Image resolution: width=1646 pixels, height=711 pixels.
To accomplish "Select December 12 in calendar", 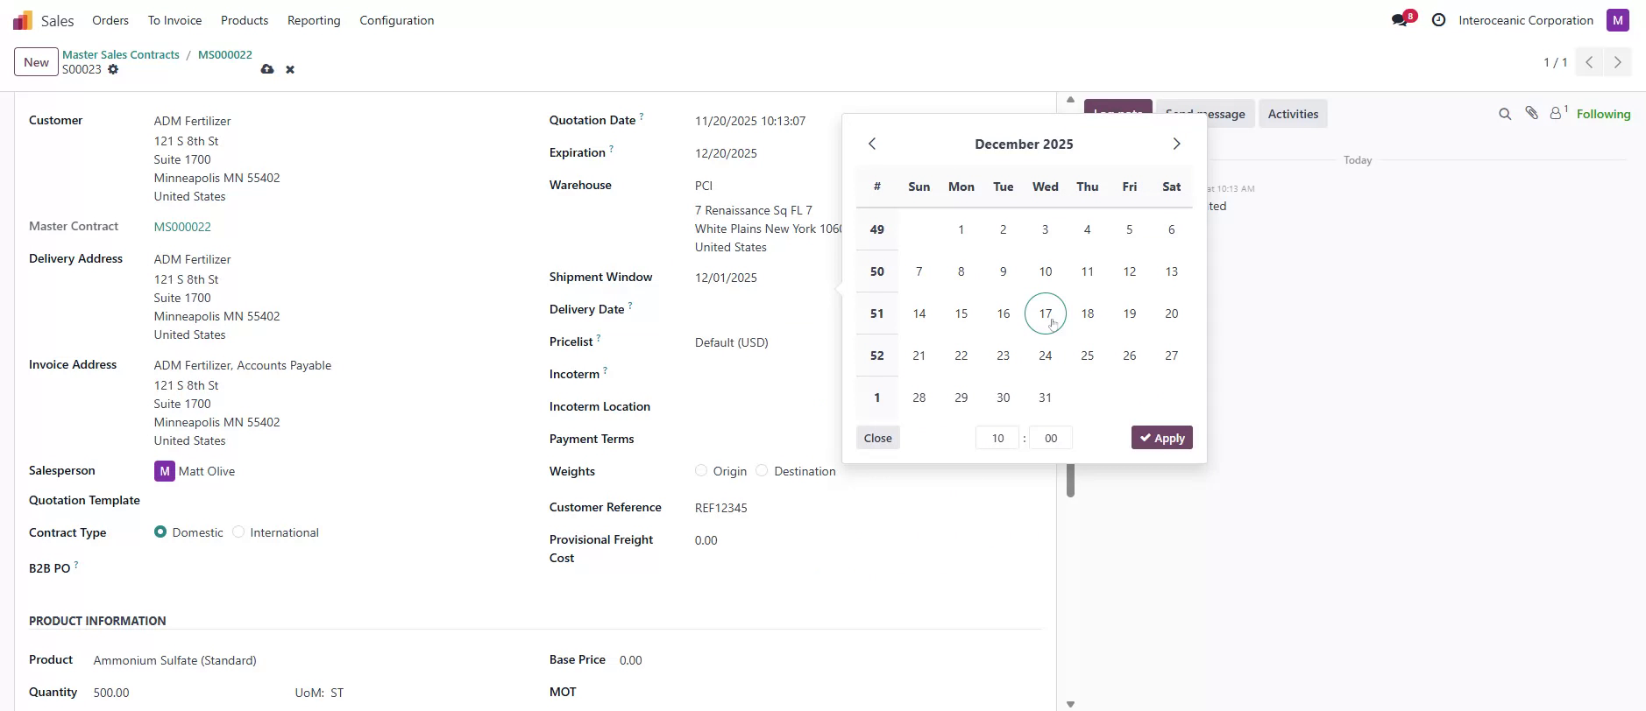I will (x=1129, y=271).
